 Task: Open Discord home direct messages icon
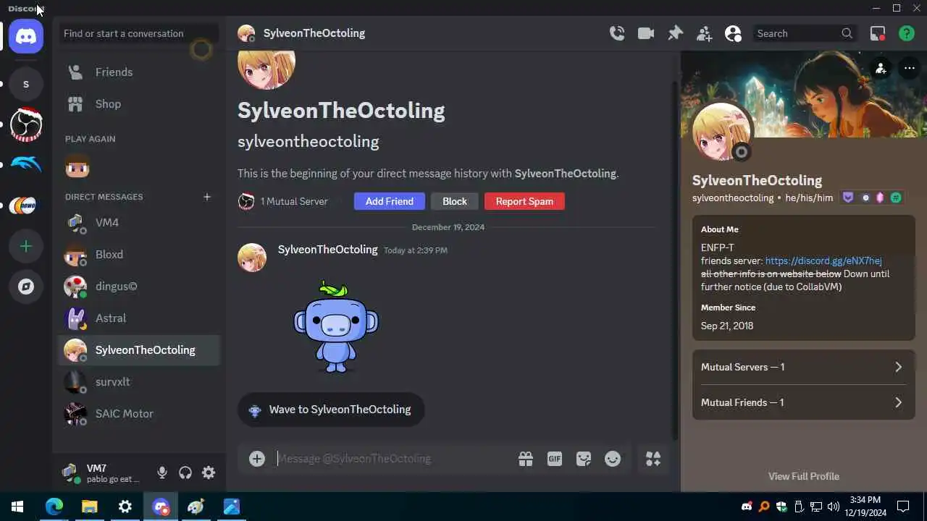pos(26,36)
